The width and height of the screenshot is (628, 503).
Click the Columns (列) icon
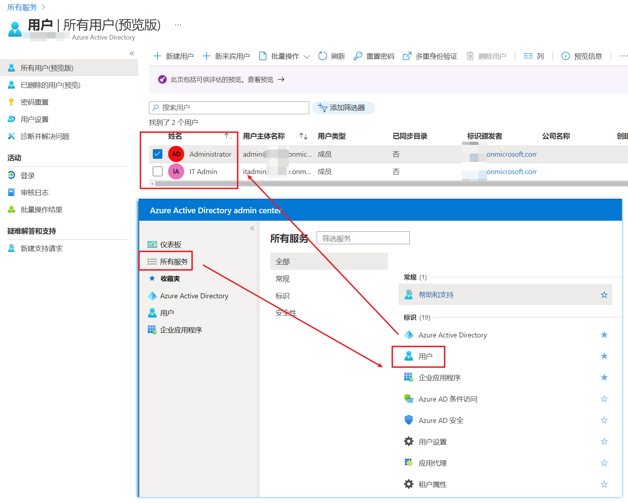click(528, 56)
